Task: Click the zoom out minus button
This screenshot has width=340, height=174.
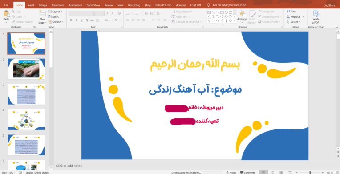Action: (297, 173)
